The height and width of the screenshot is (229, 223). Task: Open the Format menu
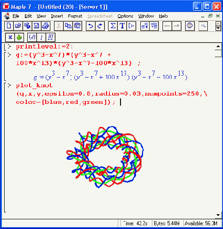[75, 16]
